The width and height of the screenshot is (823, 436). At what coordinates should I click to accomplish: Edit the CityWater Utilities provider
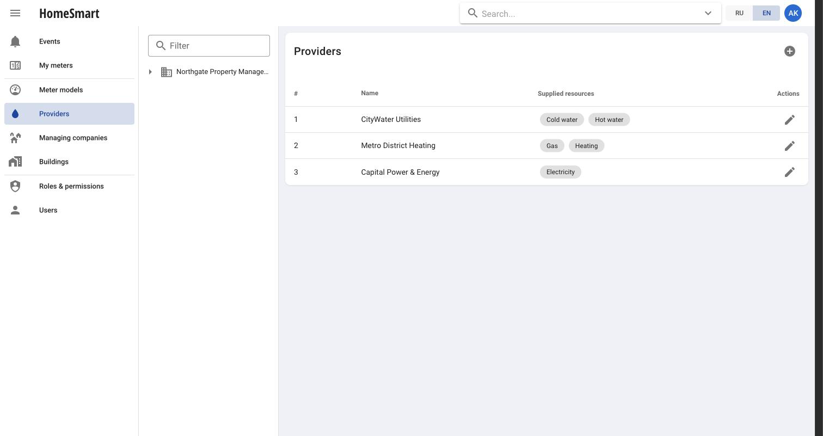click(x=790, y=120)
